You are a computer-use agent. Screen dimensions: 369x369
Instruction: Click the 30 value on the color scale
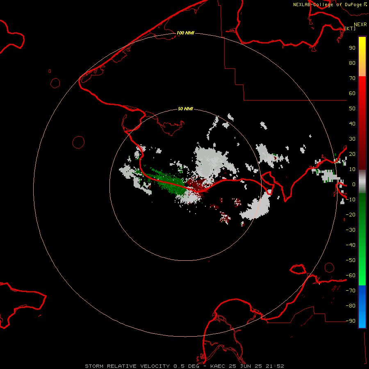click(x=352, y=139)
